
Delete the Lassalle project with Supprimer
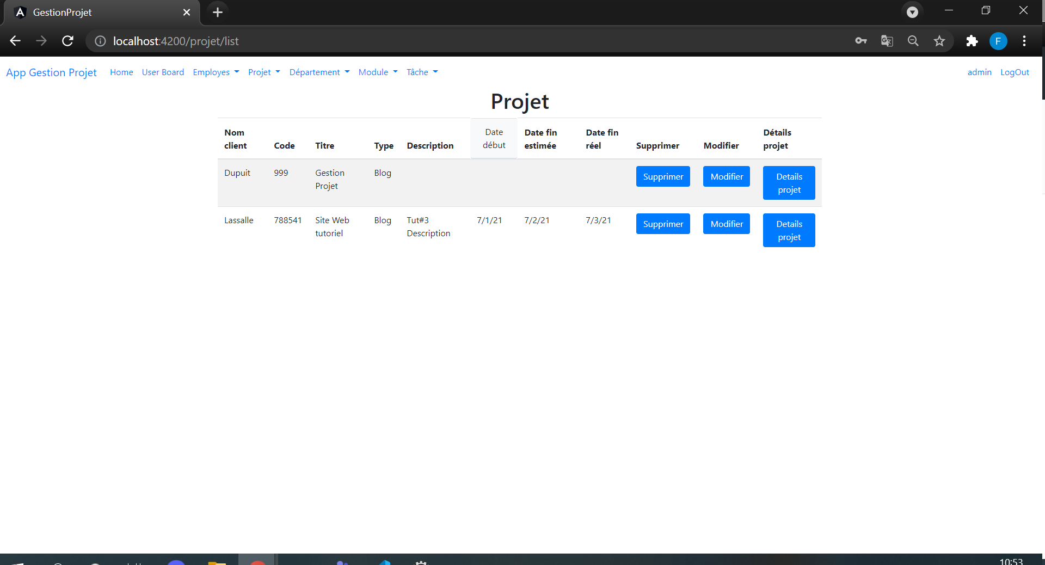coord(663,224)
